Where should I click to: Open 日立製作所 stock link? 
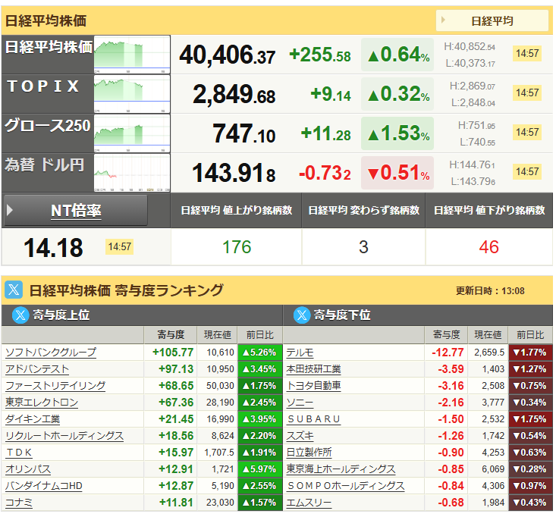pos(309,453)
